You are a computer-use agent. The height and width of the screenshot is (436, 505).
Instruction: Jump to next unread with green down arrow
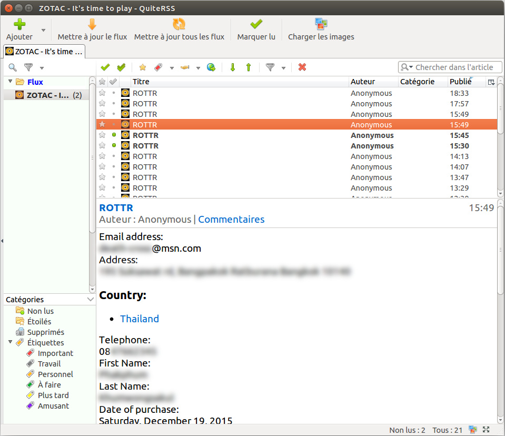coord(233,67)
